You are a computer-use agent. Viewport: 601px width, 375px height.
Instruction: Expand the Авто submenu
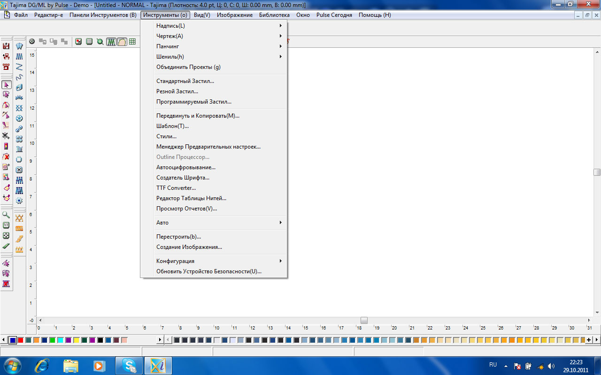point(214,223)
